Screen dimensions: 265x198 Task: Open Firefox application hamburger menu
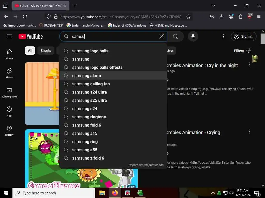point(259,16)
